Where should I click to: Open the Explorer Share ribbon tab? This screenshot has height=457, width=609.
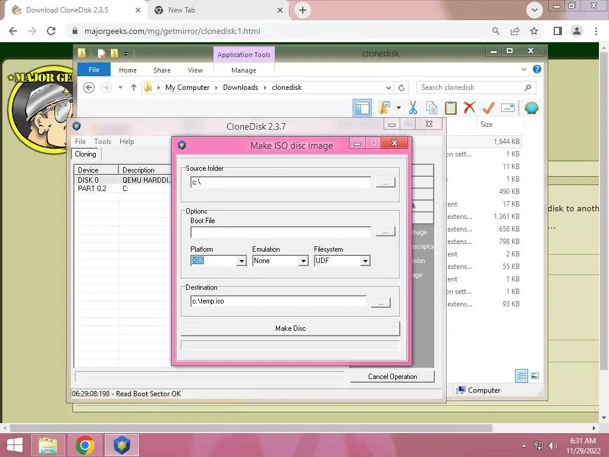coord(162,70)
